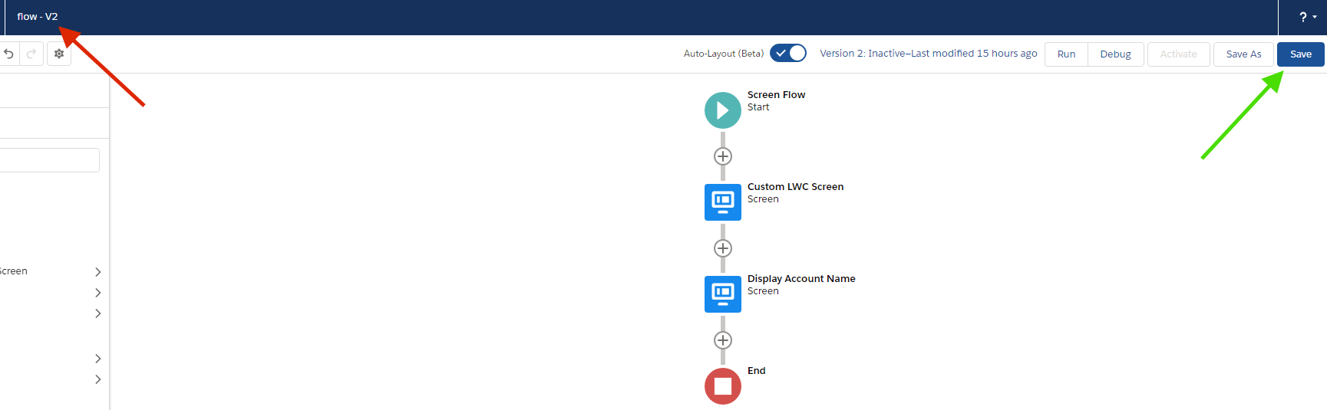Focus the search field in left panel
1327x410 pixels.
click(x=49, y=160)
